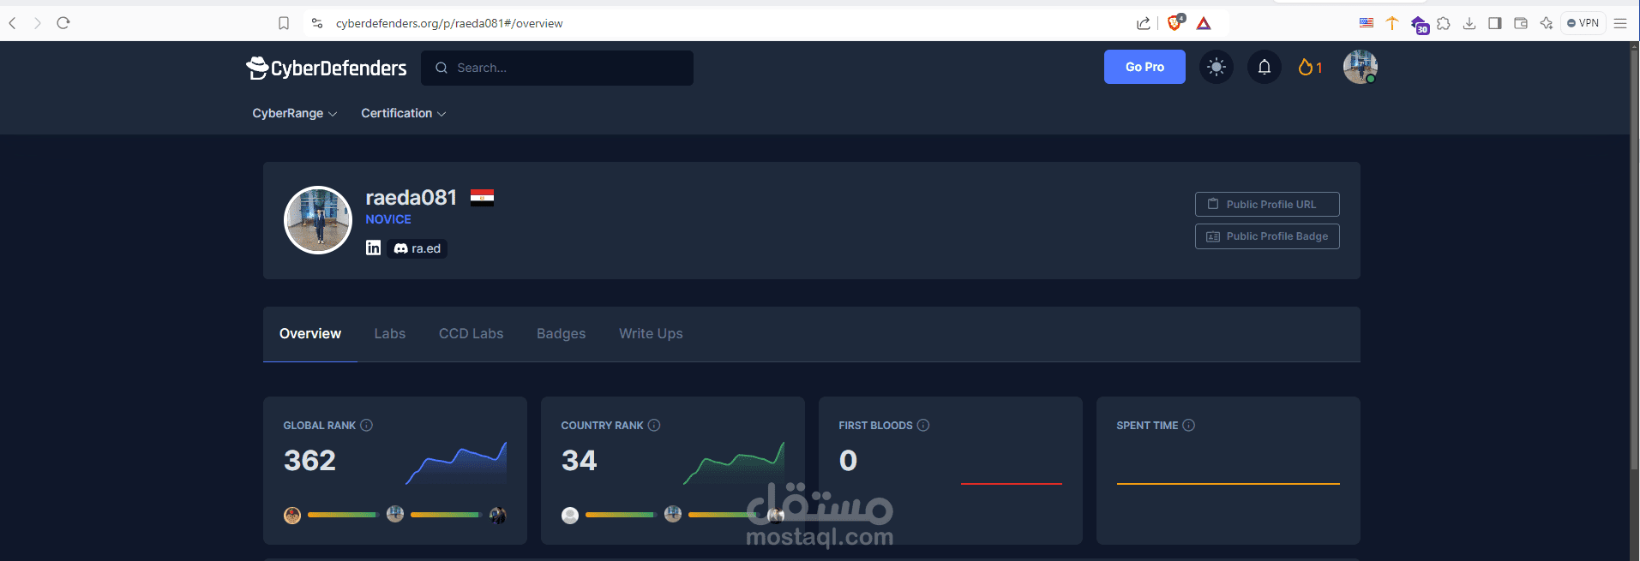Click Spent Time info icon
Image resolution: width=1640 pixels, height=561 pixels.
pos(1189,425)
